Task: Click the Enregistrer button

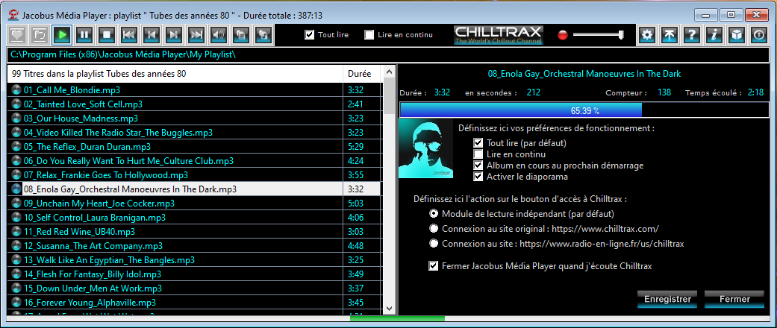Action: pos(667,299)
